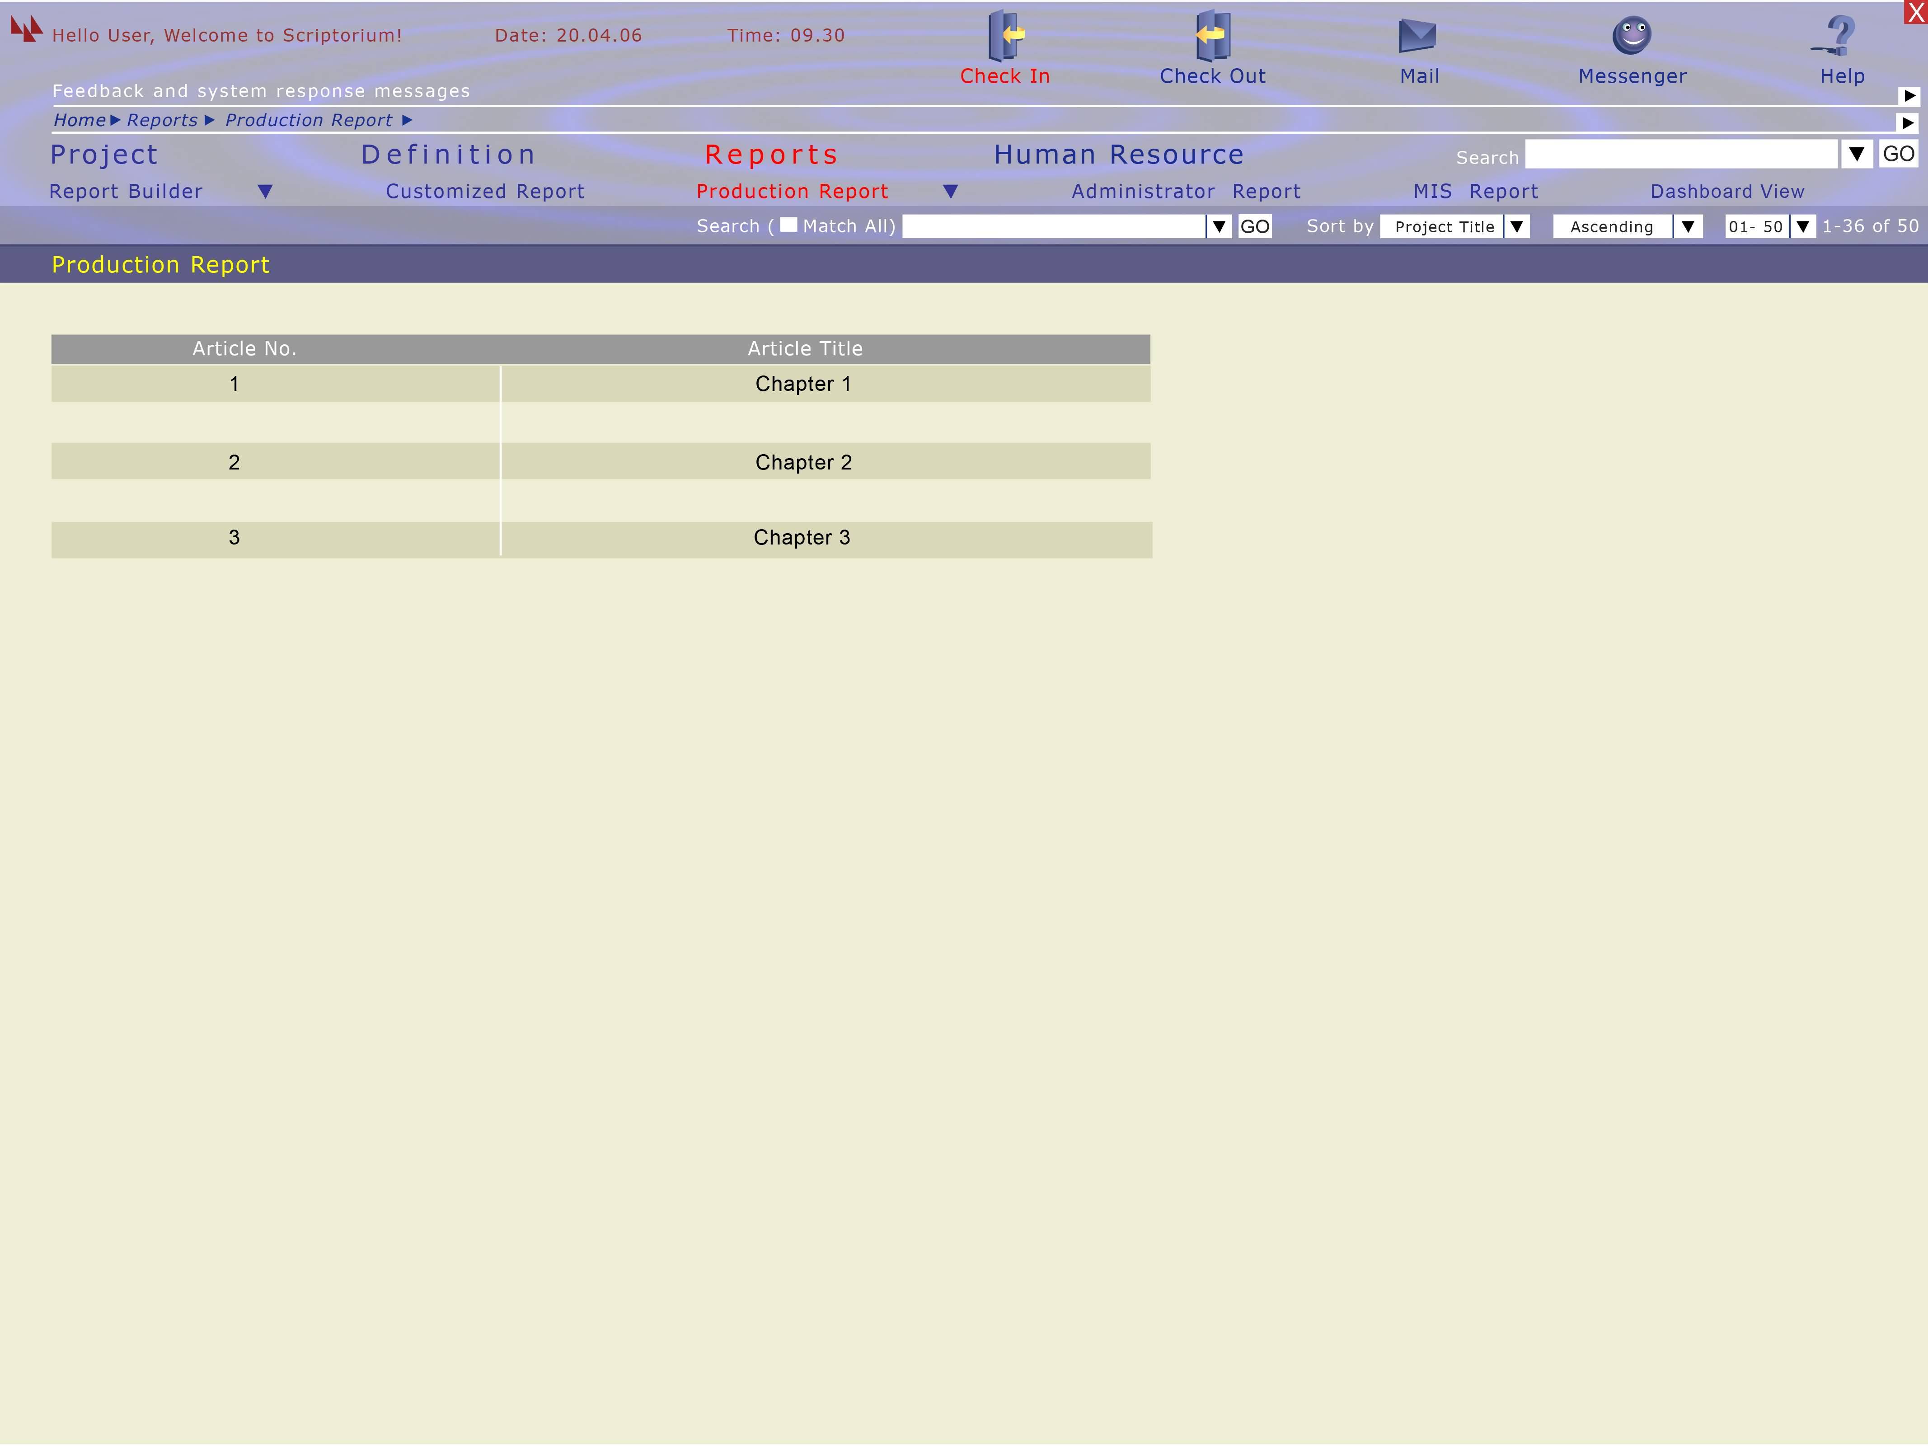Enable the Match All checkbox
The height and width of the screenshot is (1446, 1928).
coord(788,225)
